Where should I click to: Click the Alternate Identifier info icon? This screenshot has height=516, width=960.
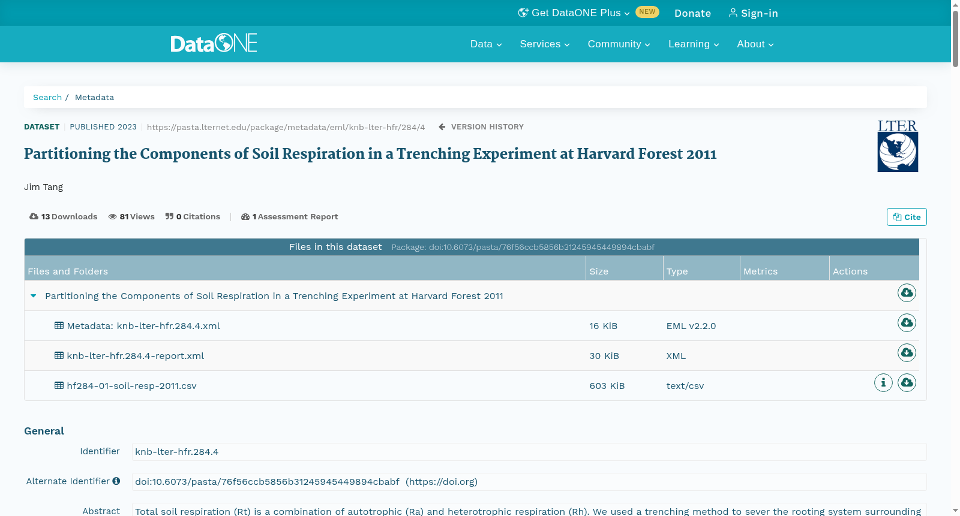pyautogui.click(x=116, y=481)
